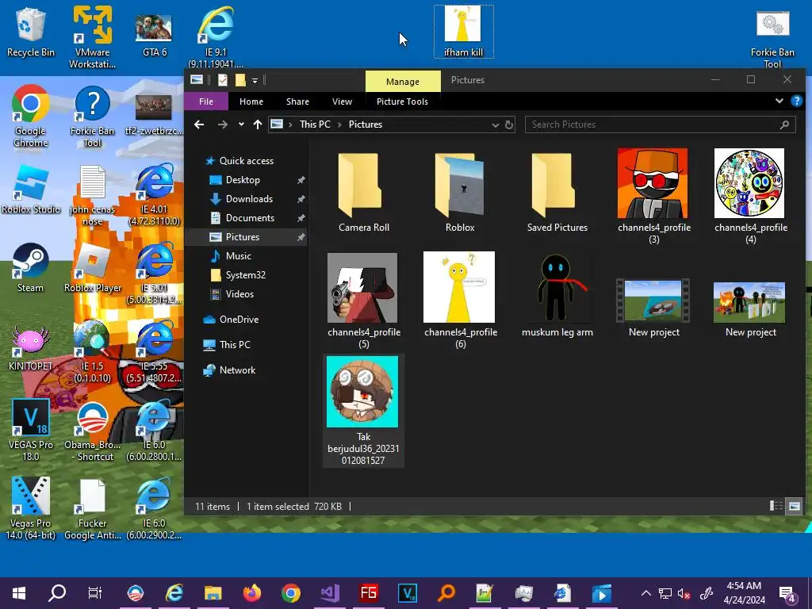The height and width of the screenshot is (609, 812).
Task: Click the Properties quick access toolbar icon
Action: click(x=223, y=80)
